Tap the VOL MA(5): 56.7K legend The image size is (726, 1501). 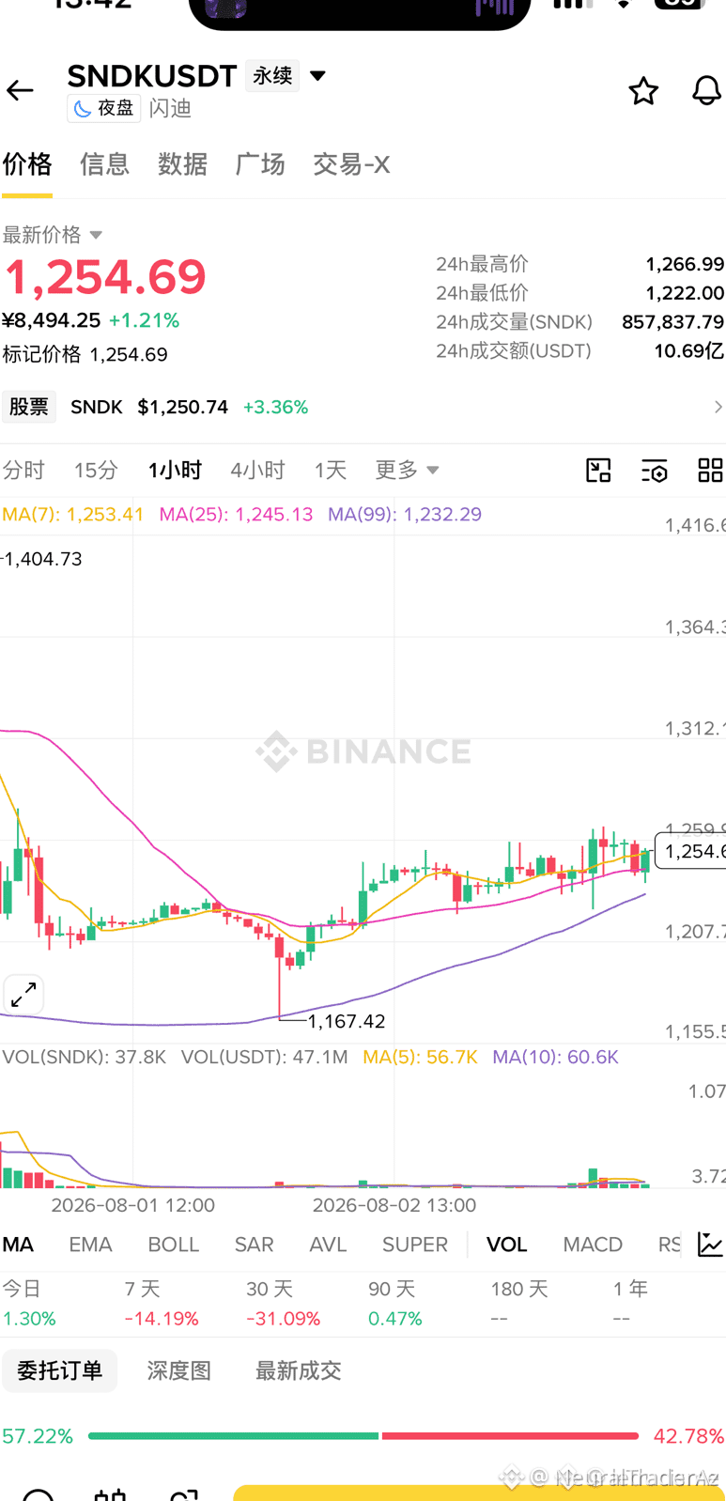click(420, 1057)
